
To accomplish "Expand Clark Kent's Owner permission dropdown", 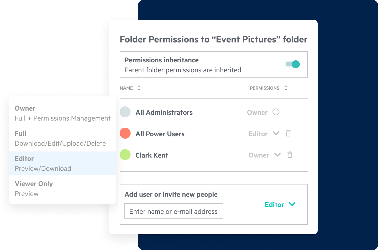I will point(277,155).
